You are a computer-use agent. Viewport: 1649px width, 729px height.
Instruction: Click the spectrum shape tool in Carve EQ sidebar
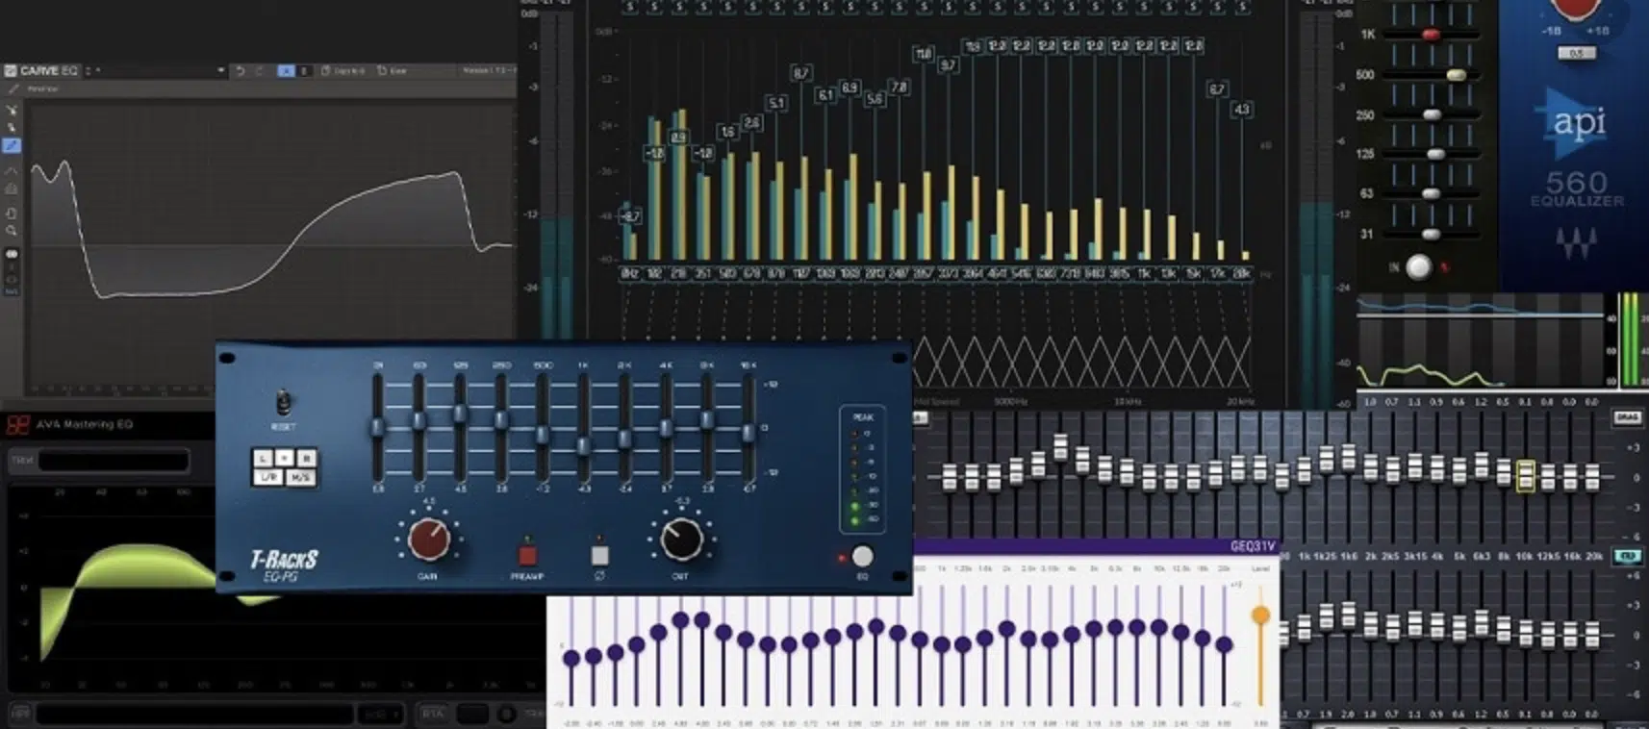(x=12, y=189)
